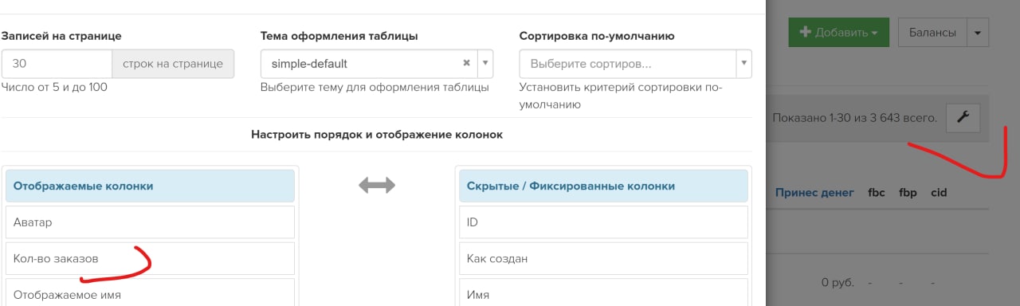Expand the table theme dropdown arrow
The width and height of the screenshot is (1020, 306).
tap(485, 63)
